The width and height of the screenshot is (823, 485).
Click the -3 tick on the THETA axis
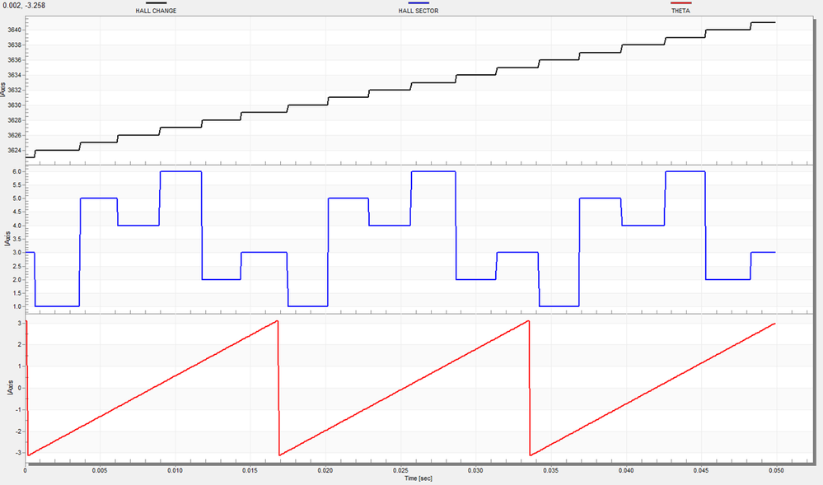[19, 452]
